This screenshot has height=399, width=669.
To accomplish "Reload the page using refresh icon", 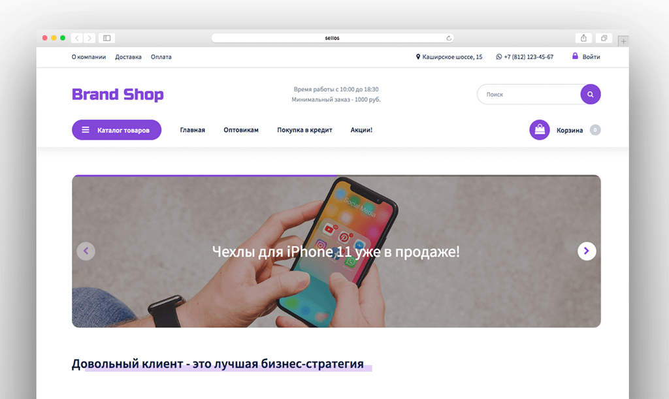I will 449,39.
